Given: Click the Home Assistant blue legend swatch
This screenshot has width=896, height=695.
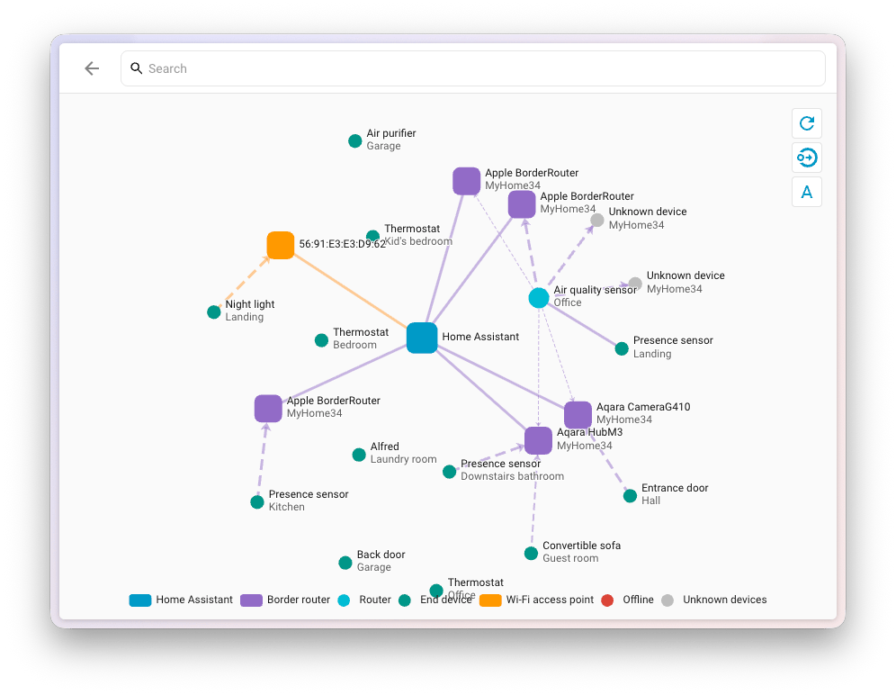Looking at the screenshot, I should click(x=140, y=600).
